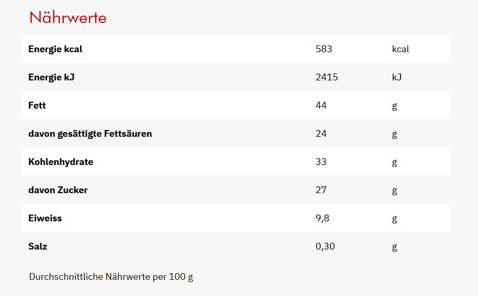Click the Eiweiss value 9,8
This screenshot has height=296, width=478.
[323, 218]
